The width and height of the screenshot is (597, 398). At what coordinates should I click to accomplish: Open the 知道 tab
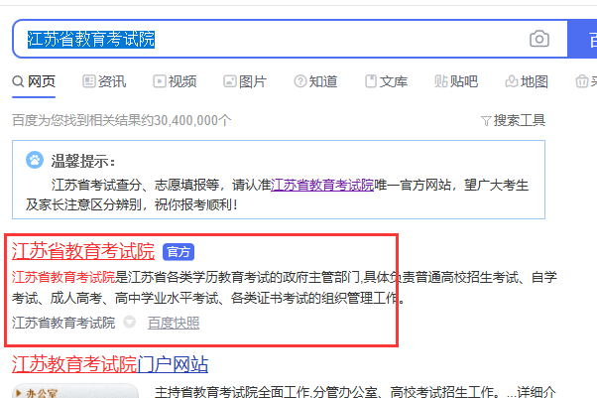[315, 81]
